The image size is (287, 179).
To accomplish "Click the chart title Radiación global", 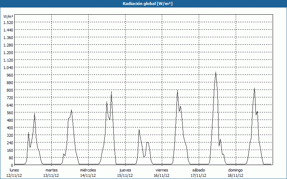I will 143,4.
